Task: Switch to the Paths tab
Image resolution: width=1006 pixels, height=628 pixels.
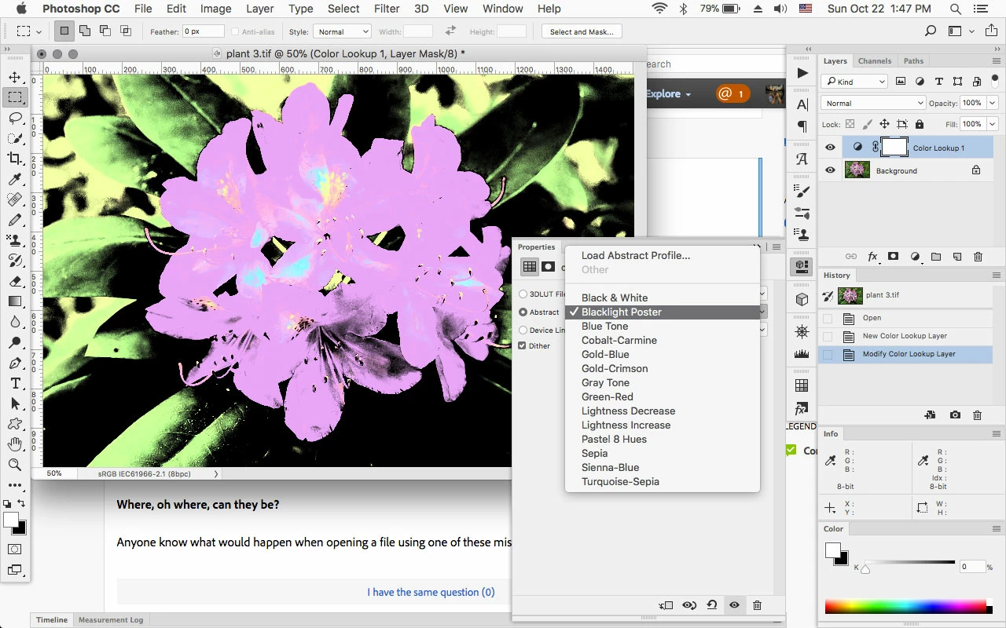Action: (x=913, y=61)
